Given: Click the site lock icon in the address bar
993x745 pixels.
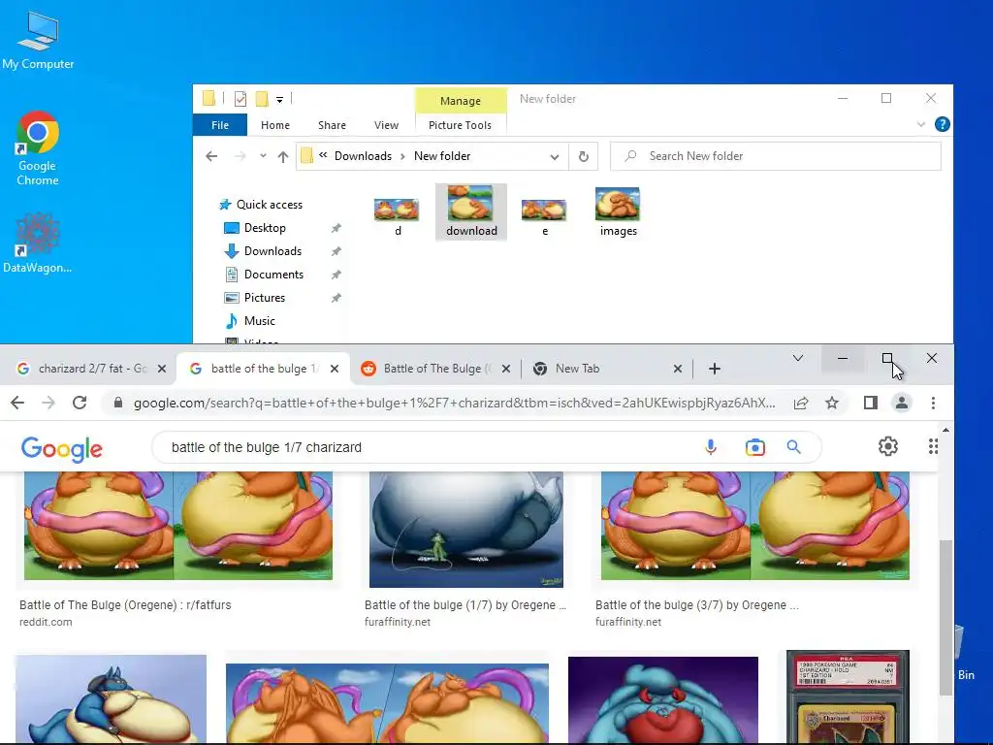Looking at the screenshot, I should point(117,403).
